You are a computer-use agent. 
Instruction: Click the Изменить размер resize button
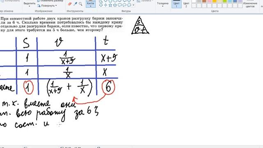[x=50, y=1]
